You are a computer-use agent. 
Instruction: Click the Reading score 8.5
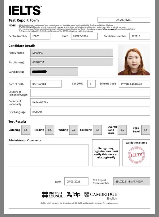[49, 130]
